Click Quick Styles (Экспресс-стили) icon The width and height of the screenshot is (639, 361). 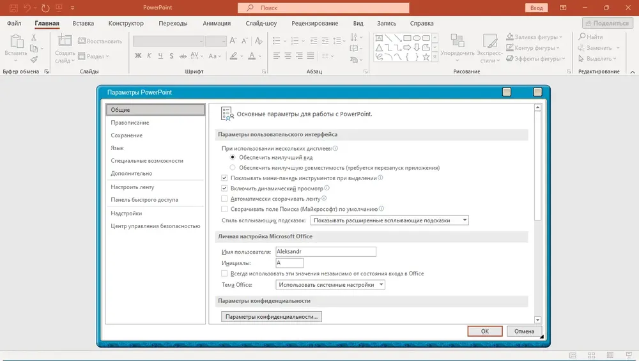point(490,41)
